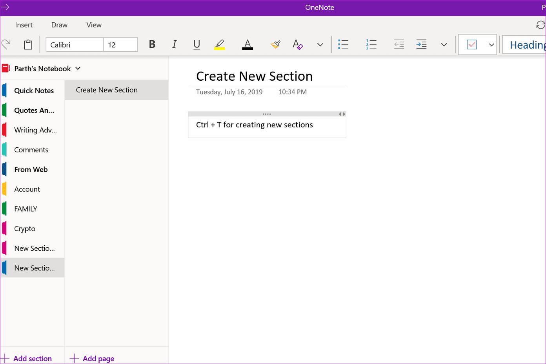Toggle italic formatting
Image resolution: width=546 pixels, height=364 pixels.
[174, 44]
